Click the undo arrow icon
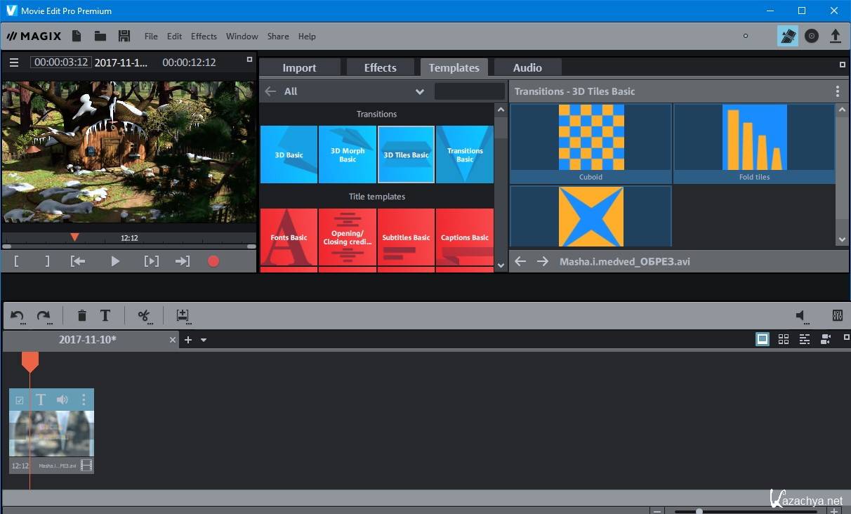The height and width of the screenshot is (514, 851). tap(17, 316)
